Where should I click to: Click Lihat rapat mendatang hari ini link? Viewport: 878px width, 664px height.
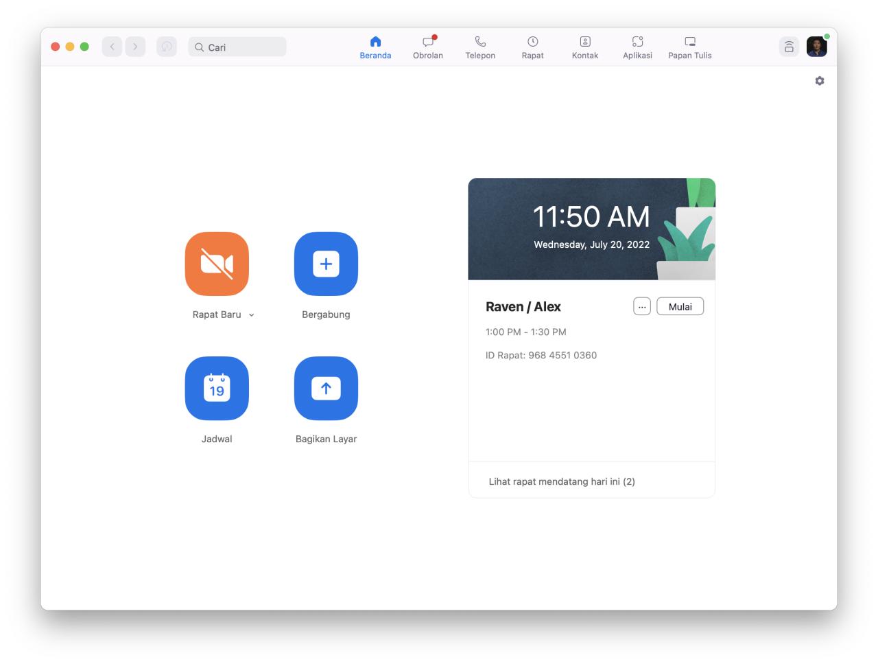[x=562, y=481]
